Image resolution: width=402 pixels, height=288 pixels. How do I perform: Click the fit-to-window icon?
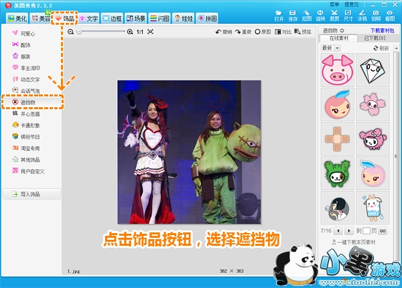point(151,31)
